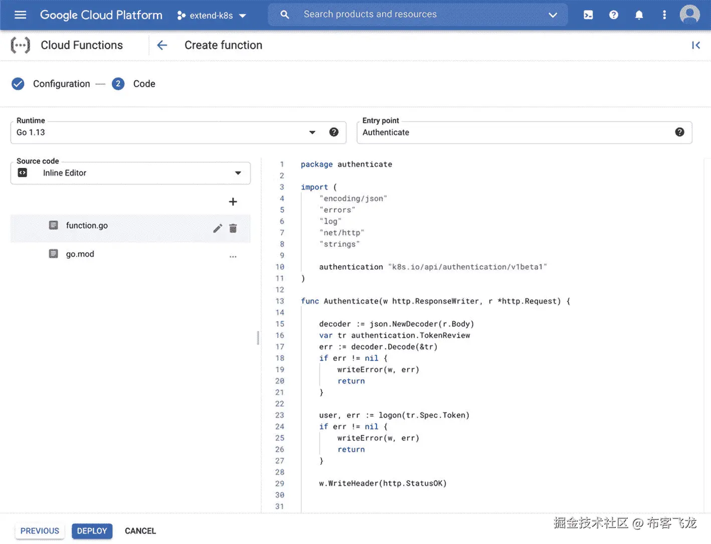Show help for the Entry point field

[x=679, y=132]
